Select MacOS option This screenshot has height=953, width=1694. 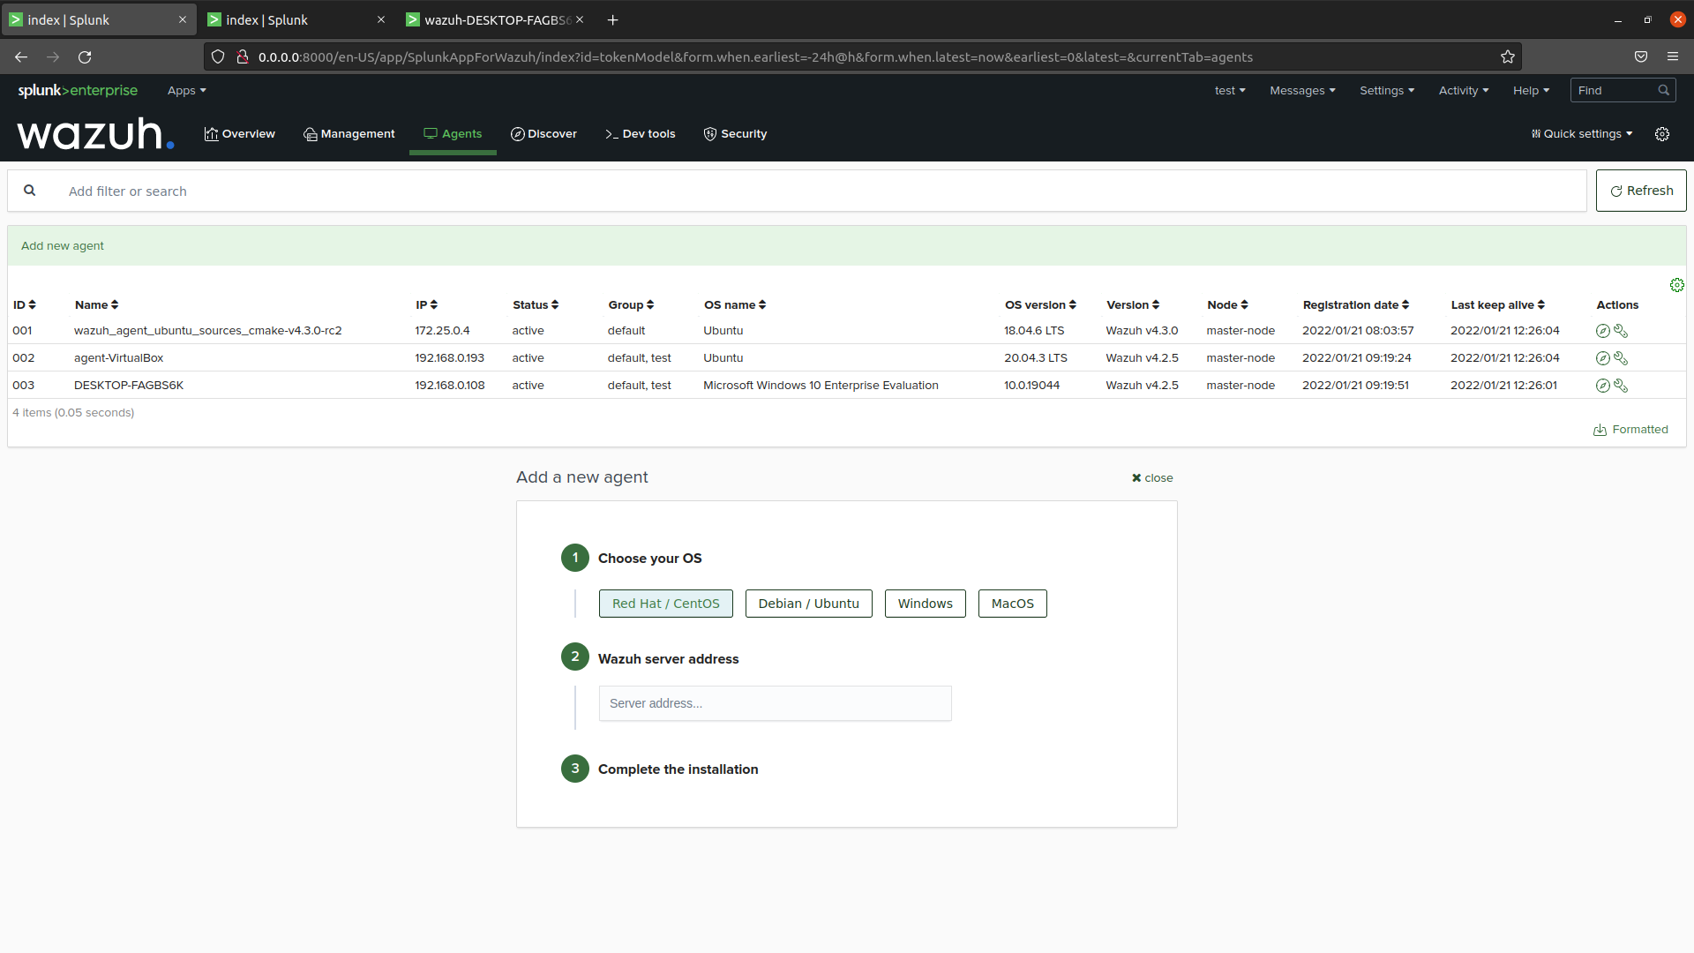coord(1013,604)
